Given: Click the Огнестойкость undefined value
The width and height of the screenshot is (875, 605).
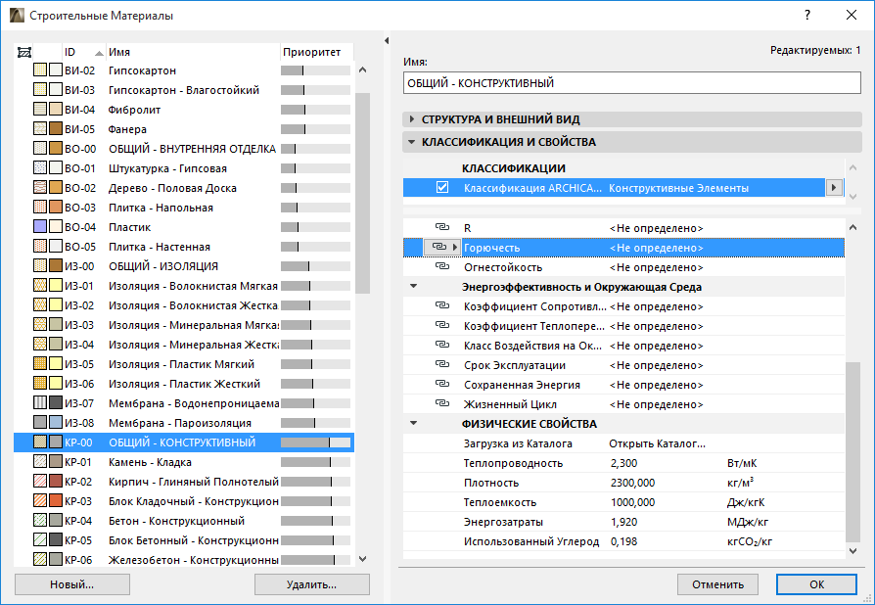Looking at the screenshot, I should click(x=656, y=267).
